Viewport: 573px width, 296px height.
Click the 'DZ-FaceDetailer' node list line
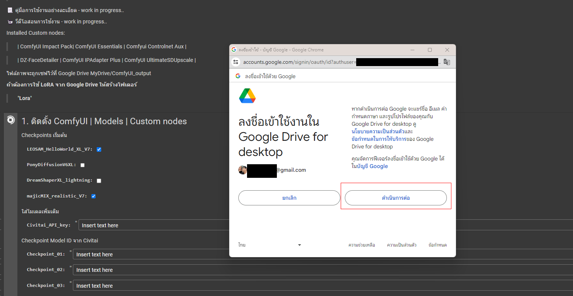[x=107, y=60]
